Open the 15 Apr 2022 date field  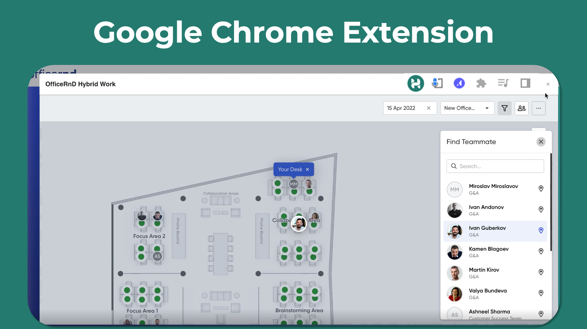click(x=410, y=108)
